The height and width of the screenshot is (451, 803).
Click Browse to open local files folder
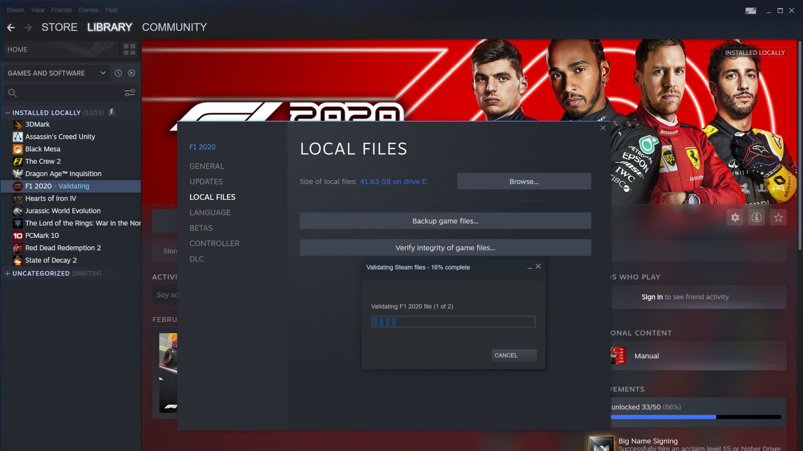[524, 181]
